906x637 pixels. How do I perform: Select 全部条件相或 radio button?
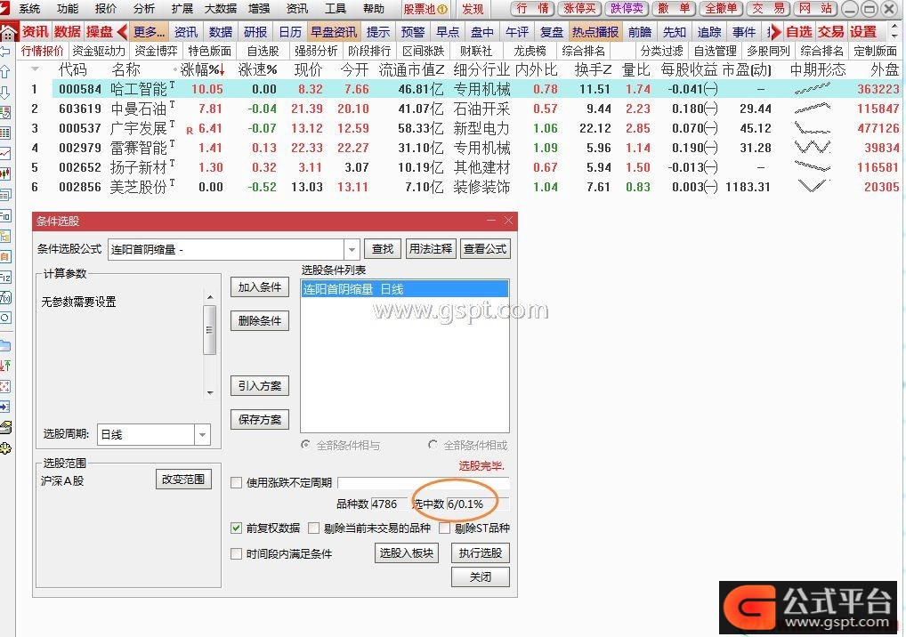coord(433,445)
